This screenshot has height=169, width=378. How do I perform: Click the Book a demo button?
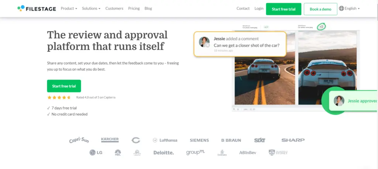(320, 9)
